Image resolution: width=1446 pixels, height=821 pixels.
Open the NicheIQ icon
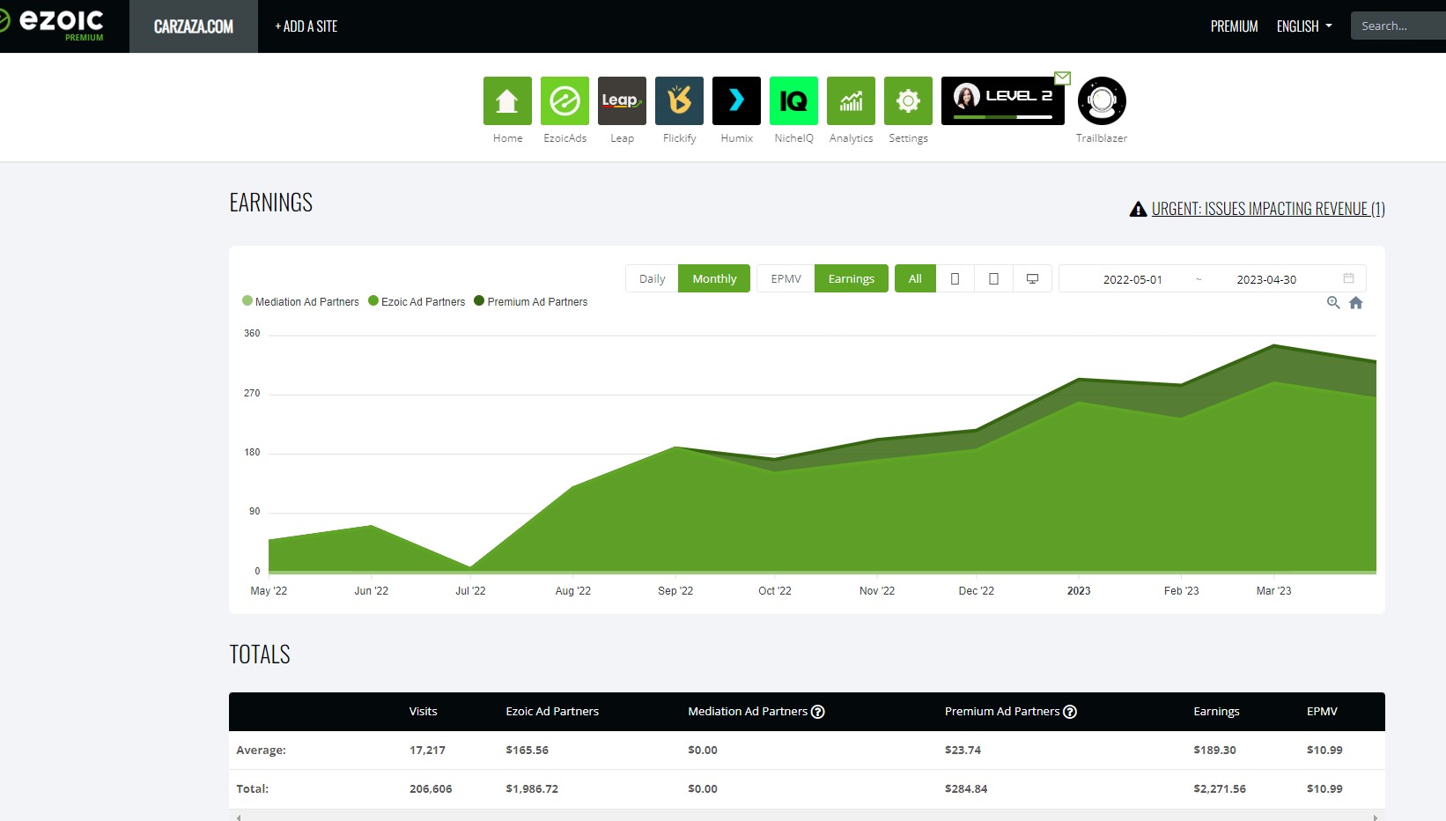coord(793,100)
